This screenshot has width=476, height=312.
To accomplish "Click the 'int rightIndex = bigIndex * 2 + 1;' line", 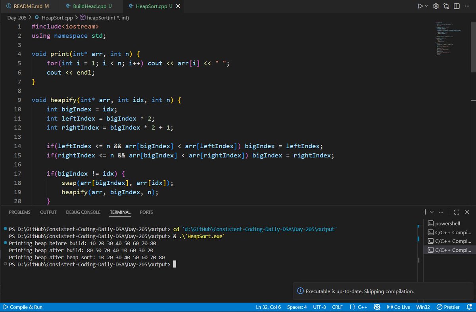I will point(110,128).
